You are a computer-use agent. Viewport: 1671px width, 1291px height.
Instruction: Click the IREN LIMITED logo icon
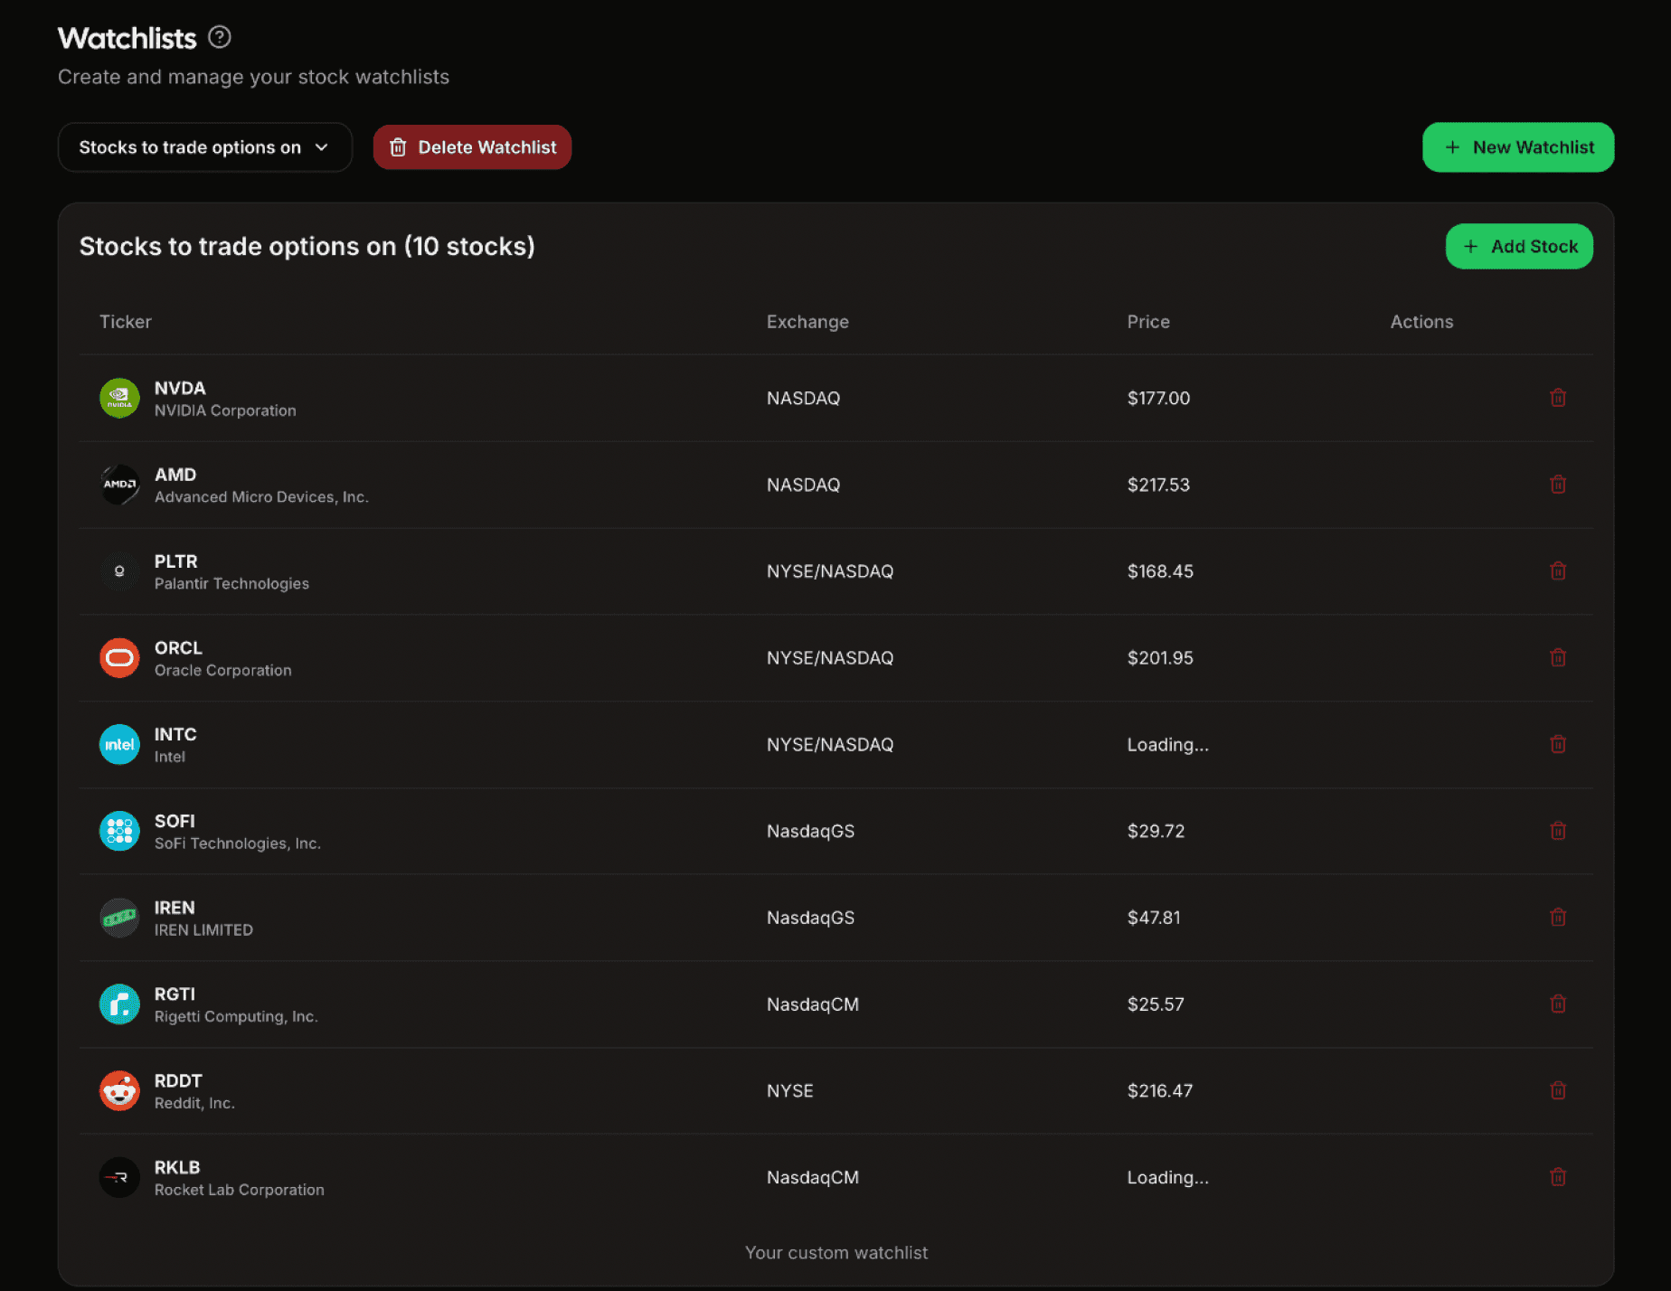pyautogui.click(x=118, y=917)
